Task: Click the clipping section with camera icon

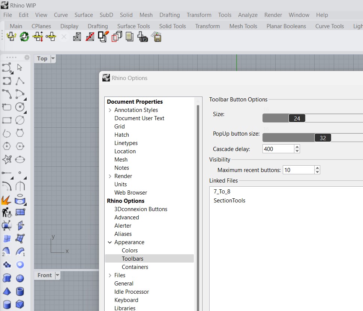Action: tap(142, 37)
